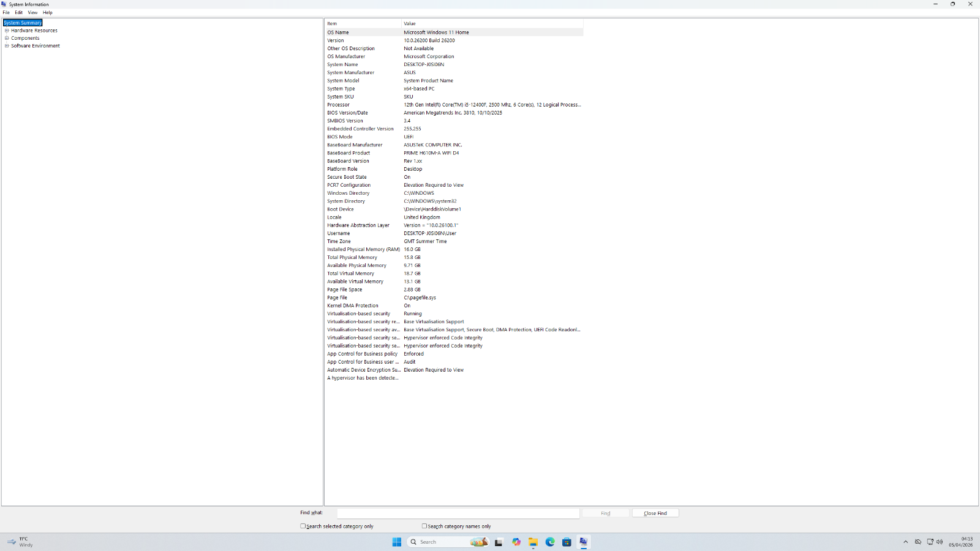The width and height of the screenshot is (980, 551).
Task: Select the 'PCR7 Configuration' item
Action: pyautogui.click(x=349, y=185)
